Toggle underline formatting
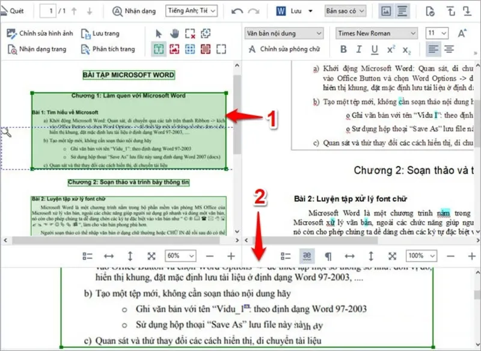The height and width of the screenshot is (351, 481). click(374, 49)
